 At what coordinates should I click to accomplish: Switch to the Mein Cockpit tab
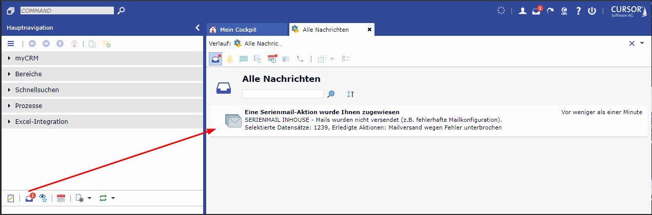click(238, 30)
